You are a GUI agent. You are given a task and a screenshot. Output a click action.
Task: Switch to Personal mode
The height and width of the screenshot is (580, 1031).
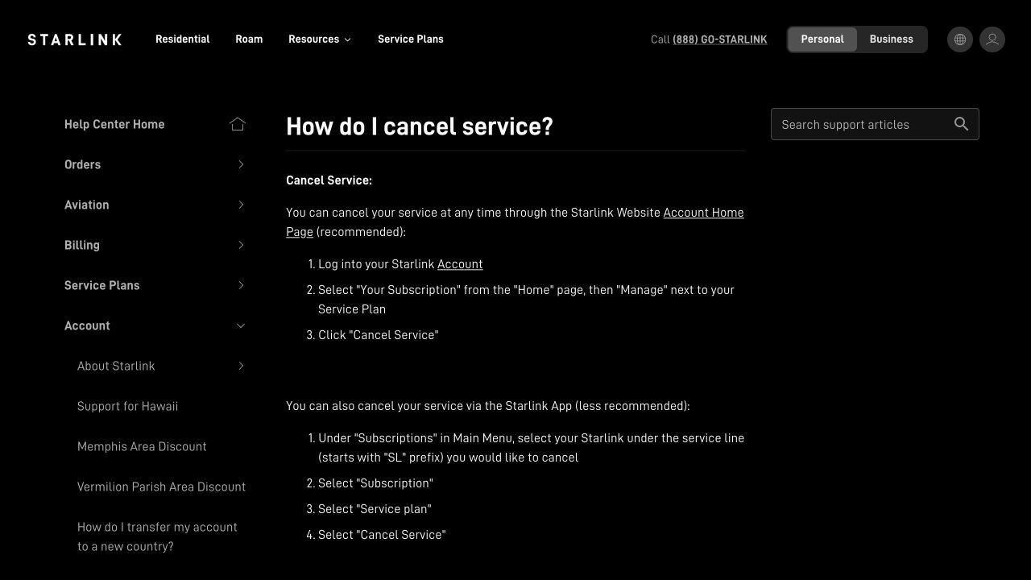pyautogui.click(x=822, y=39)
